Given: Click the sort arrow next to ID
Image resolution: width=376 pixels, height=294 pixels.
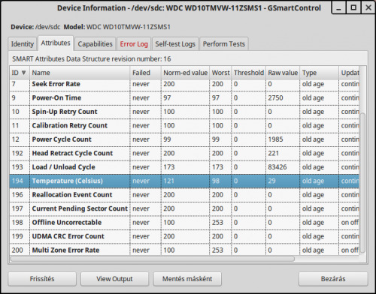Looking at the screenshot, I should tap(24, 73).
